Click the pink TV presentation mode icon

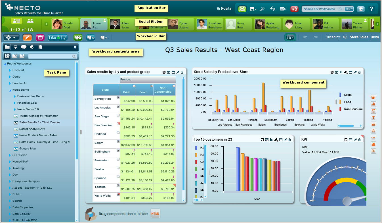(x=40, y=37)
